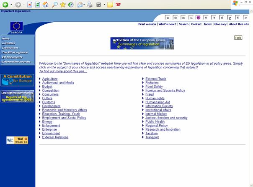
Task: Click the grey Forward arrow button
Action: (18, 5)
